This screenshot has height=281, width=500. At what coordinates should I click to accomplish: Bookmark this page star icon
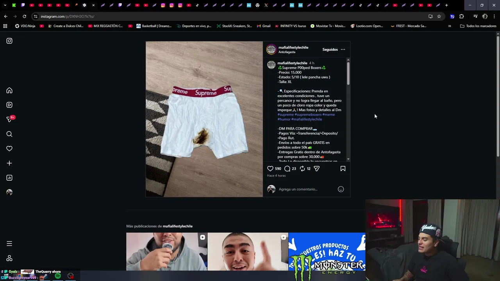point(439,16)
